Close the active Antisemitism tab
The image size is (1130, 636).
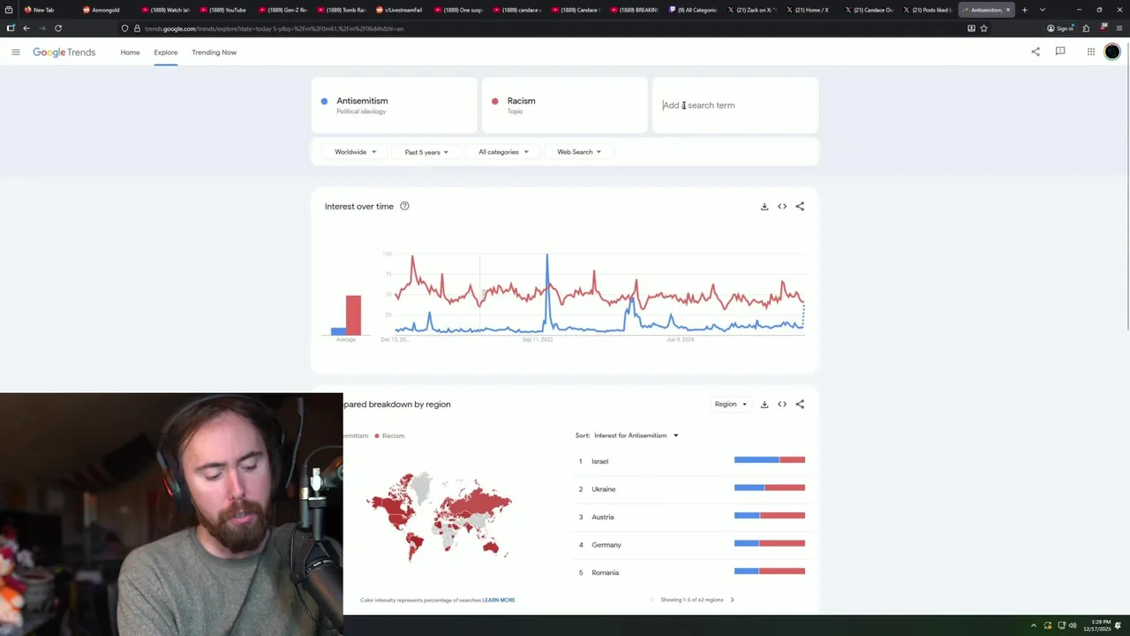pyautogui.click(x=1007, y=10)
